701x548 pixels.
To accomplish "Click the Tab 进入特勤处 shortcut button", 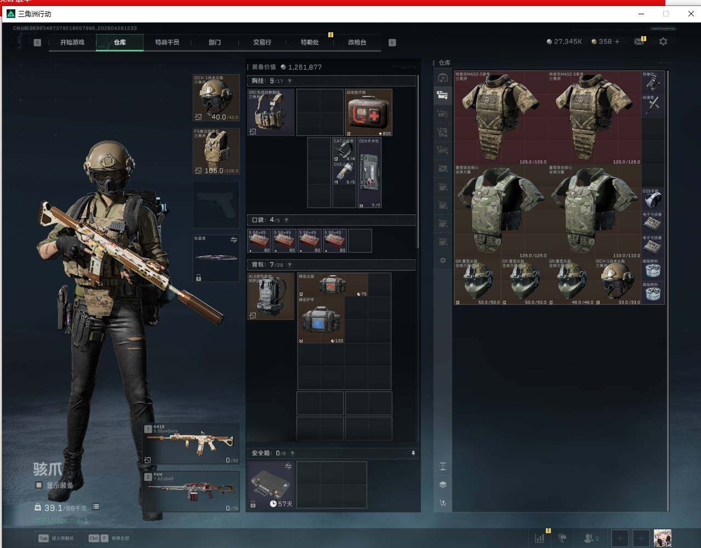I will click(x=56, y=538).
